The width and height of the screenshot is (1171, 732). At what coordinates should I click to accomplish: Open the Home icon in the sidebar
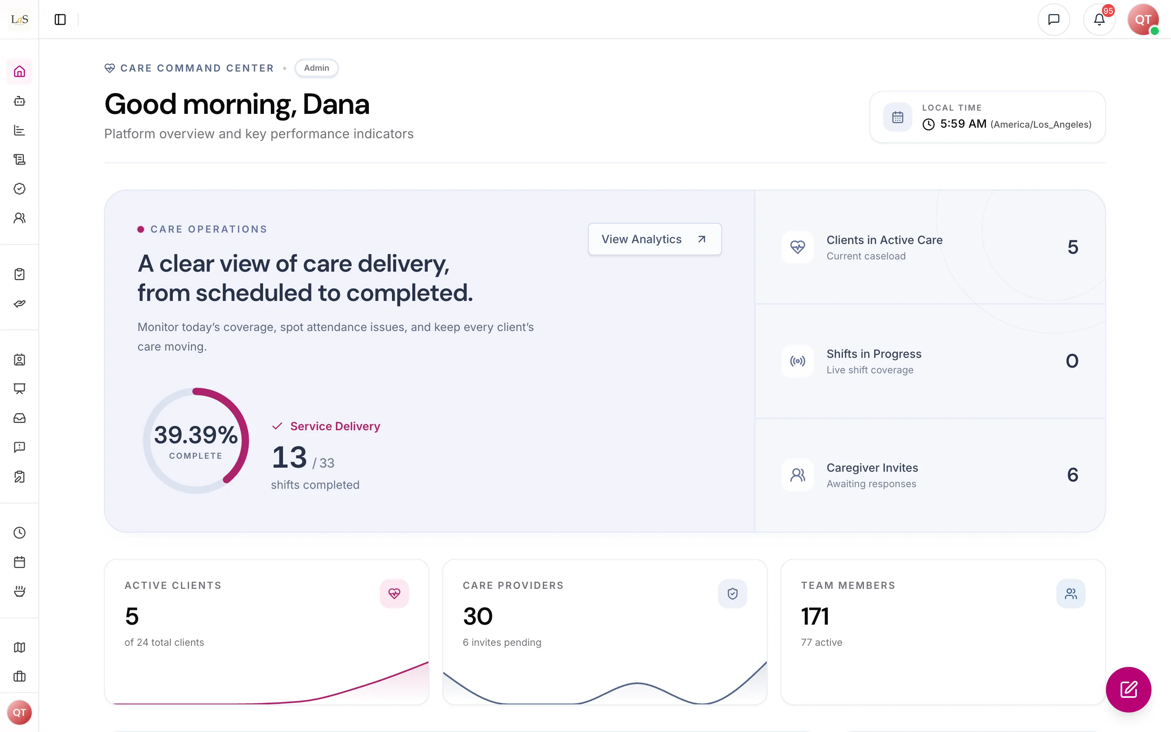[x=20, y=72]
